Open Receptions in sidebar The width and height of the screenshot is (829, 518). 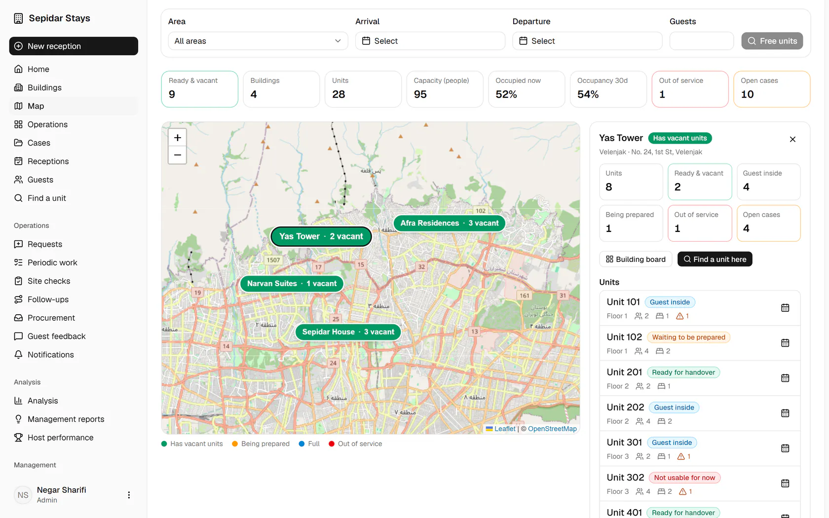point(74,161)
